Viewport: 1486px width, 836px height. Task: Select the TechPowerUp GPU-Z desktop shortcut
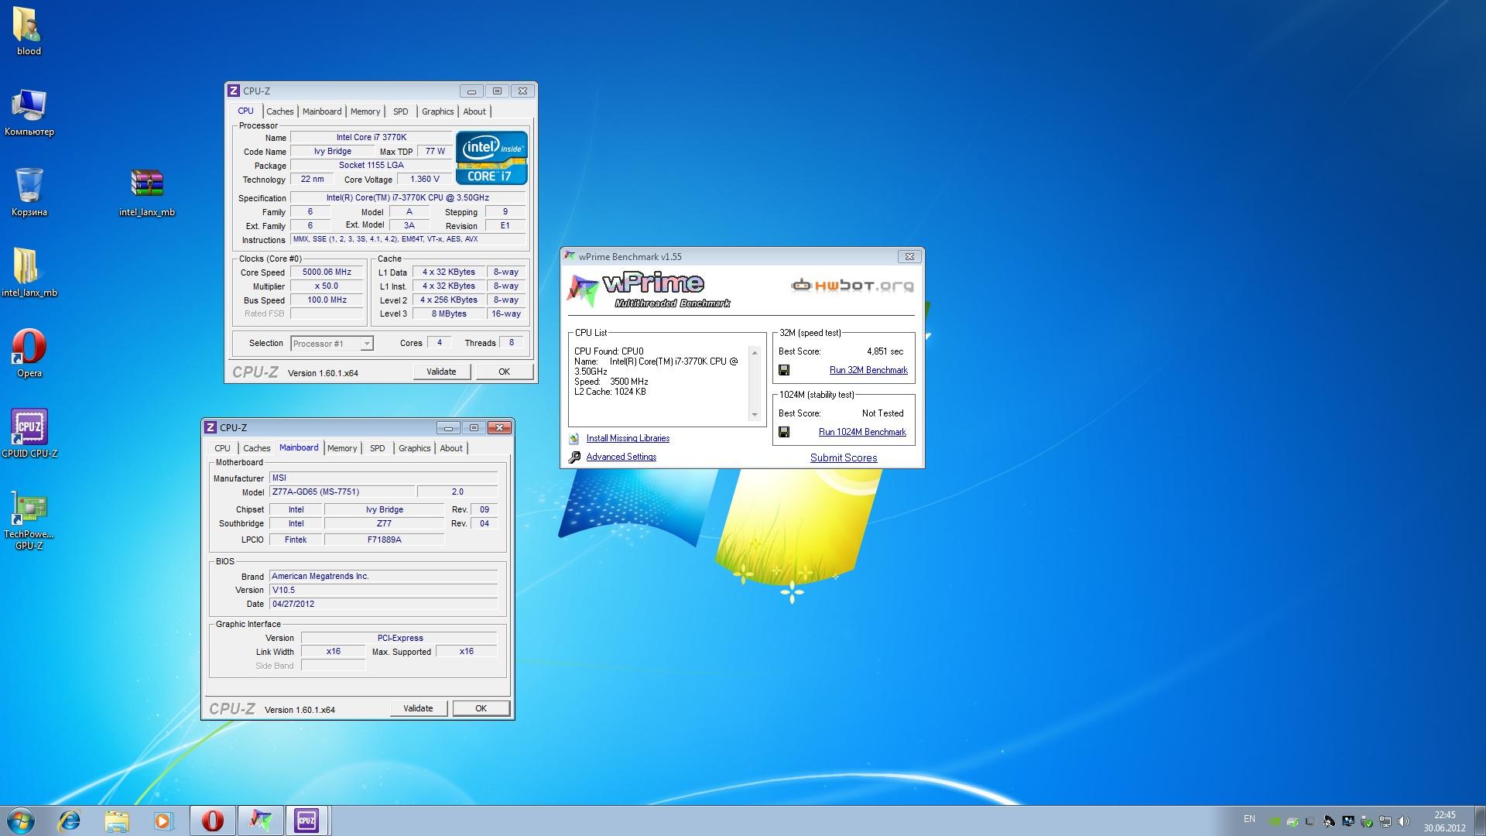[29, 521]
